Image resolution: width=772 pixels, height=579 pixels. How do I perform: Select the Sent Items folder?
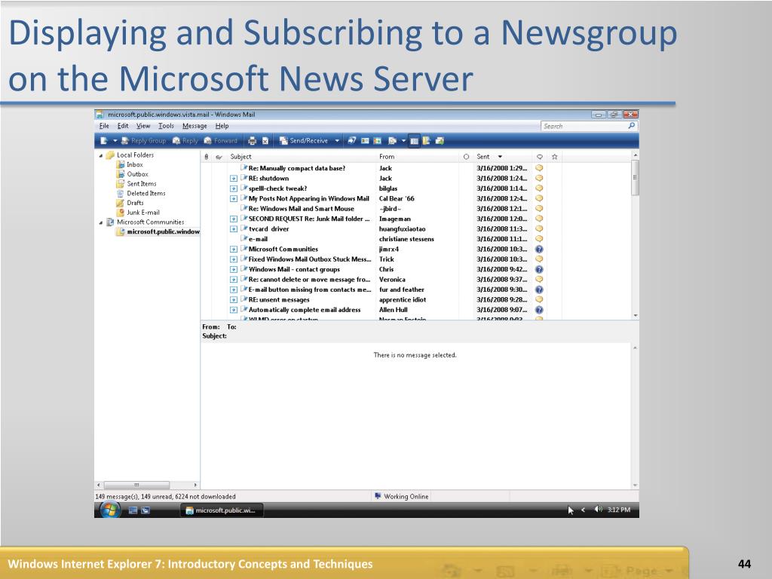click(x=141, y=184)
